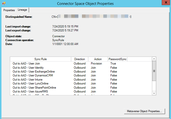Click the scroll down arrow of rule list
This screenshot has height=119, width=171.
(x=154, y=93)
